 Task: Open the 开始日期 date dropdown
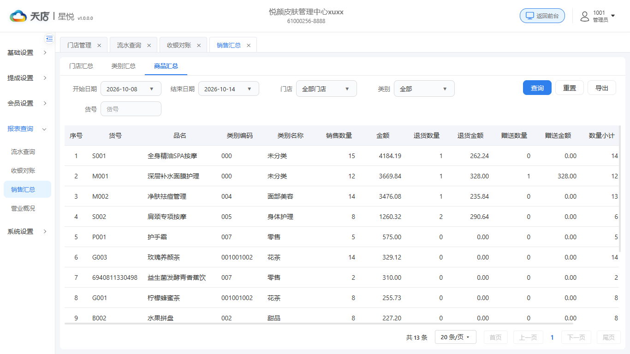131,88
